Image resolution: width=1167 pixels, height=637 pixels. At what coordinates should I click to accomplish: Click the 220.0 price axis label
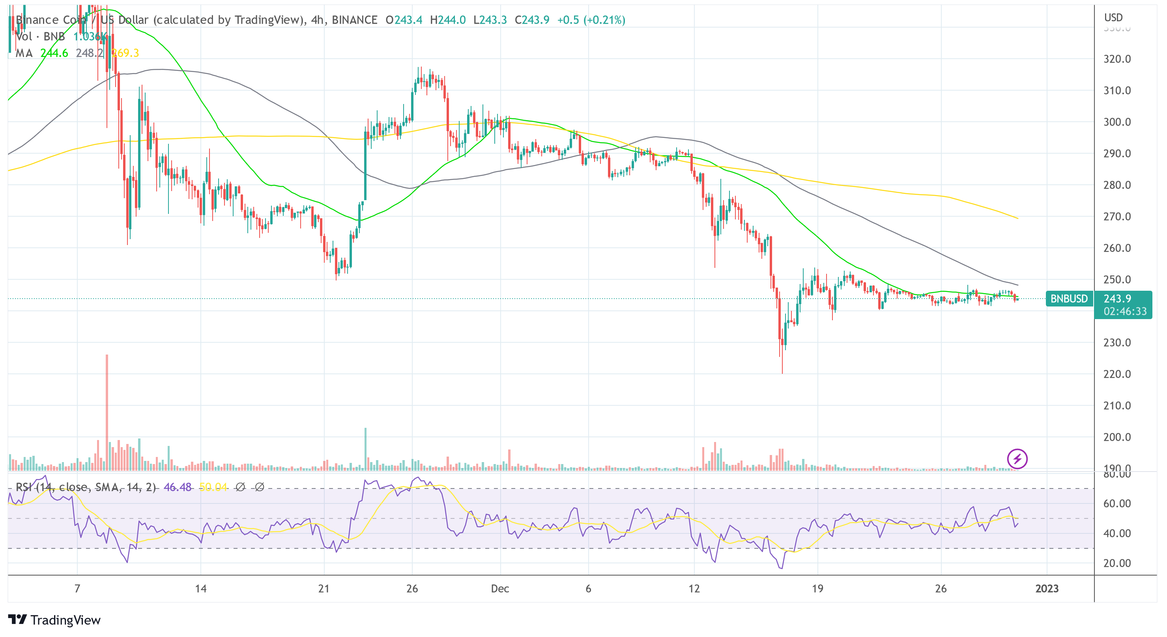[1117, 374]
